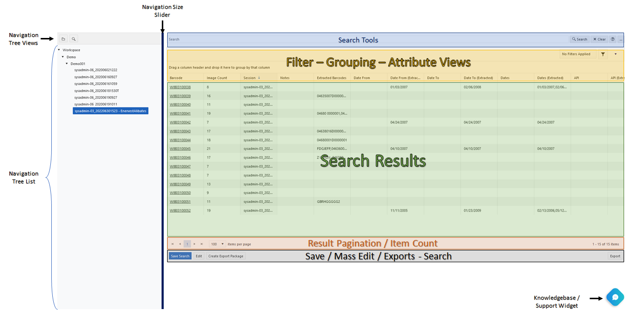Viewport: 627px width, 314px height.
Task: Open barcode link WIB03100038
Action: click(x=180, y=87)
